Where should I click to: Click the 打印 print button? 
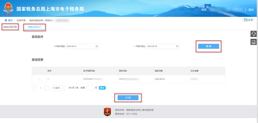click(128, 98)
